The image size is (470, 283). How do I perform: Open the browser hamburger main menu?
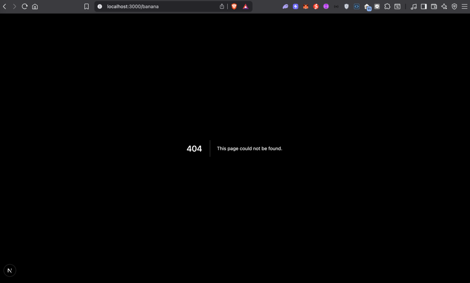click(464, 6)
